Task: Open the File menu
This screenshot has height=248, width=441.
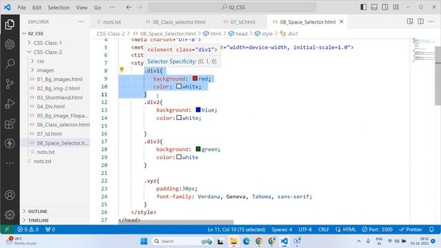Action: pos(21,8)
